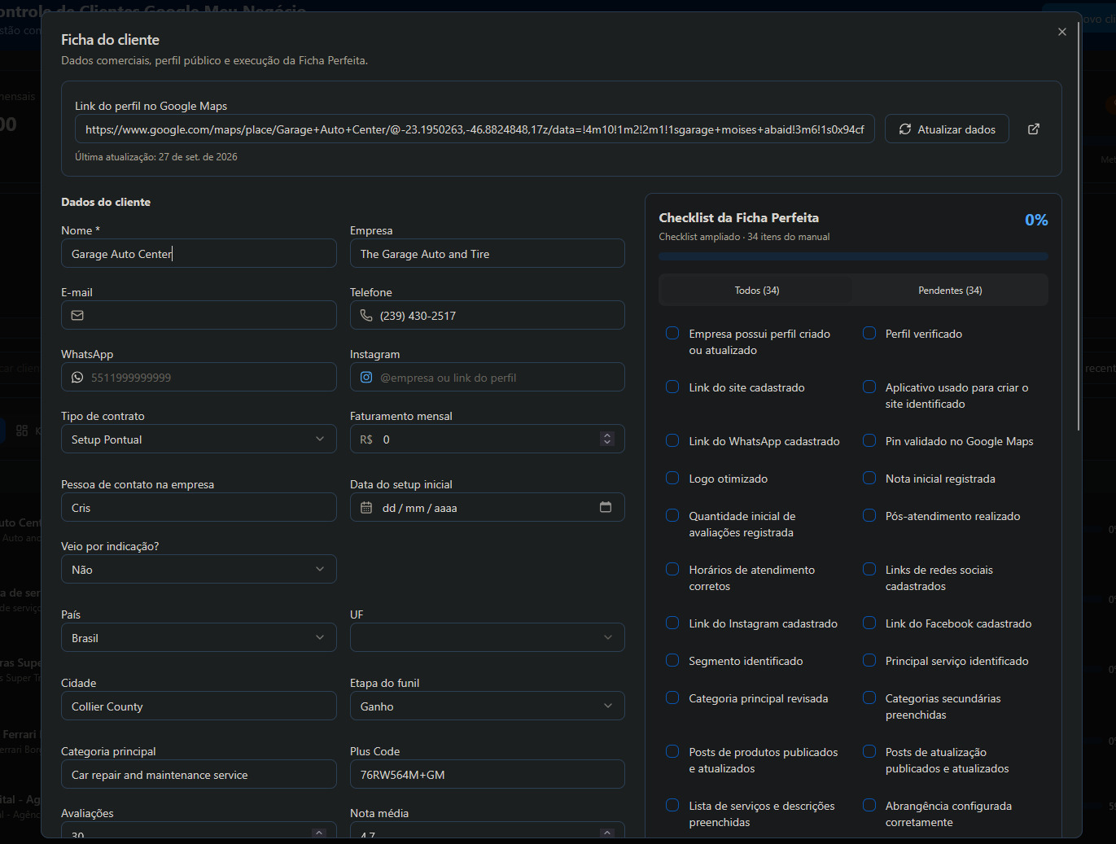The width and height of the screenshot is (1116, 844).
Task: Check 'Quantidade inicial de avaliações registrada'
Action: tap(672, 515)
